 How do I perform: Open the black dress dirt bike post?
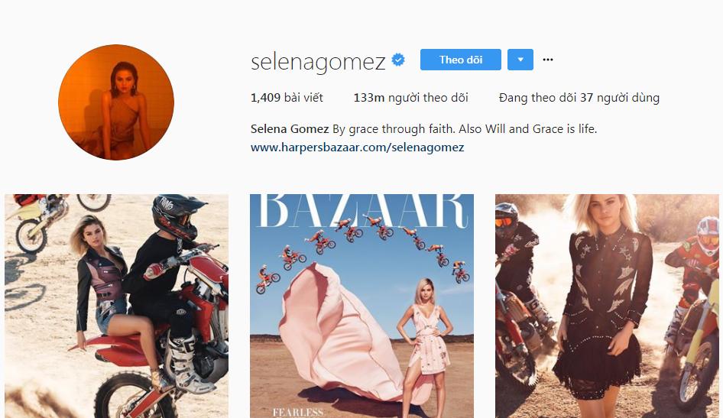pos(608,306)
